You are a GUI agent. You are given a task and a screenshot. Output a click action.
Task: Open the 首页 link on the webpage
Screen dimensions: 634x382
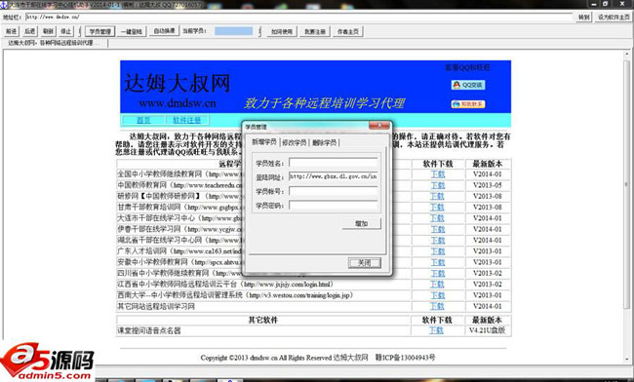coord(143,120)
